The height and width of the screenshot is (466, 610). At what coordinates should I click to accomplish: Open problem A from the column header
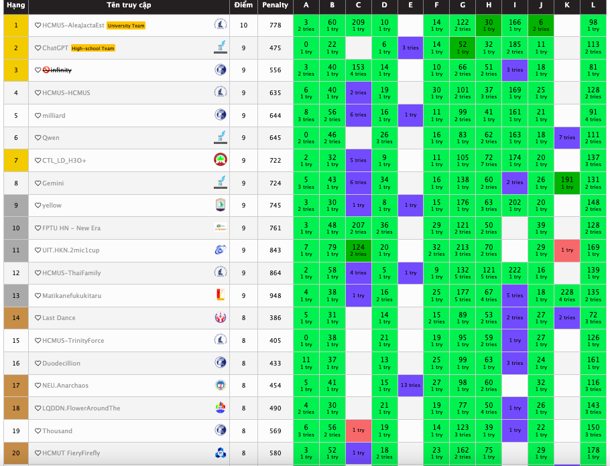click(x=306, y=5)
